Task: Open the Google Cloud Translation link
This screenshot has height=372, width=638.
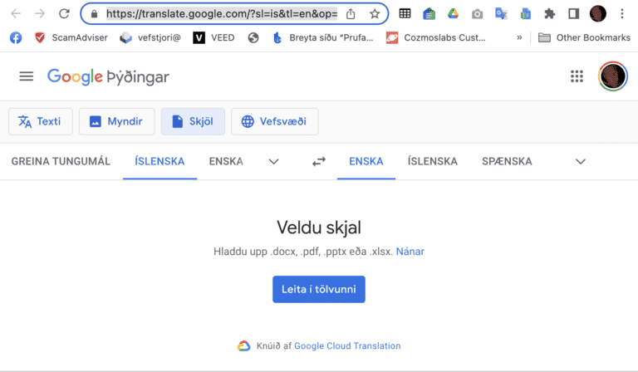Action: click(347, 345)
